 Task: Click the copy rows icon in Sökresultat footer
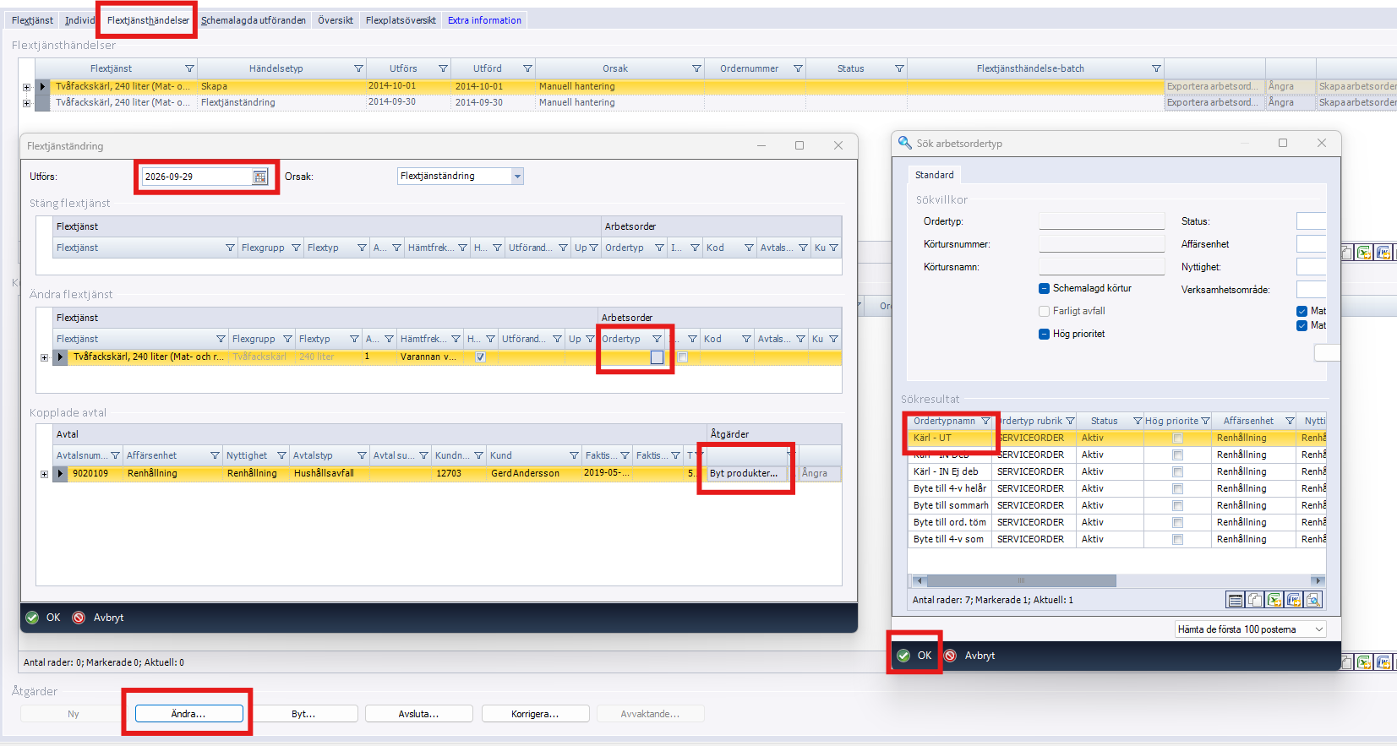(1255, 600)
